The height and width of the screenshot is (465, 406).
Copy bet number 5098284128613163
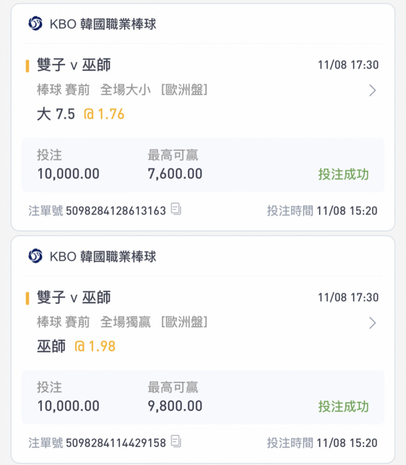(x=176, y=209)
